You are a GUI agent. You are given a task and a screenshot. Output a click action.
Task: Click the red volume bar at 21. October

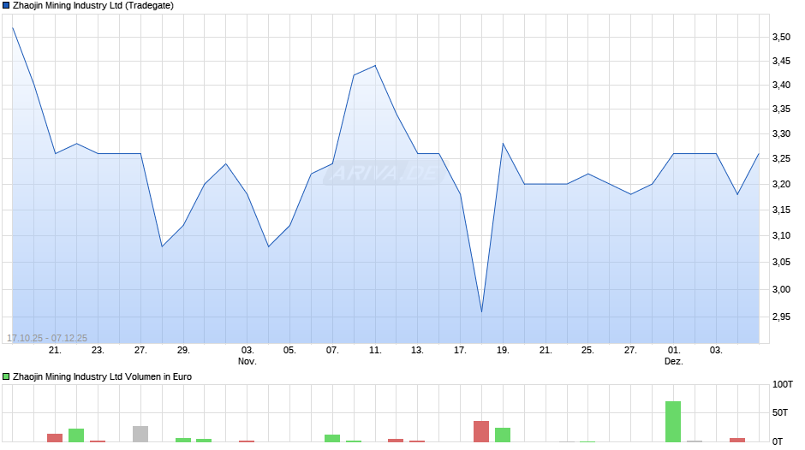click(x=55, y=438)
